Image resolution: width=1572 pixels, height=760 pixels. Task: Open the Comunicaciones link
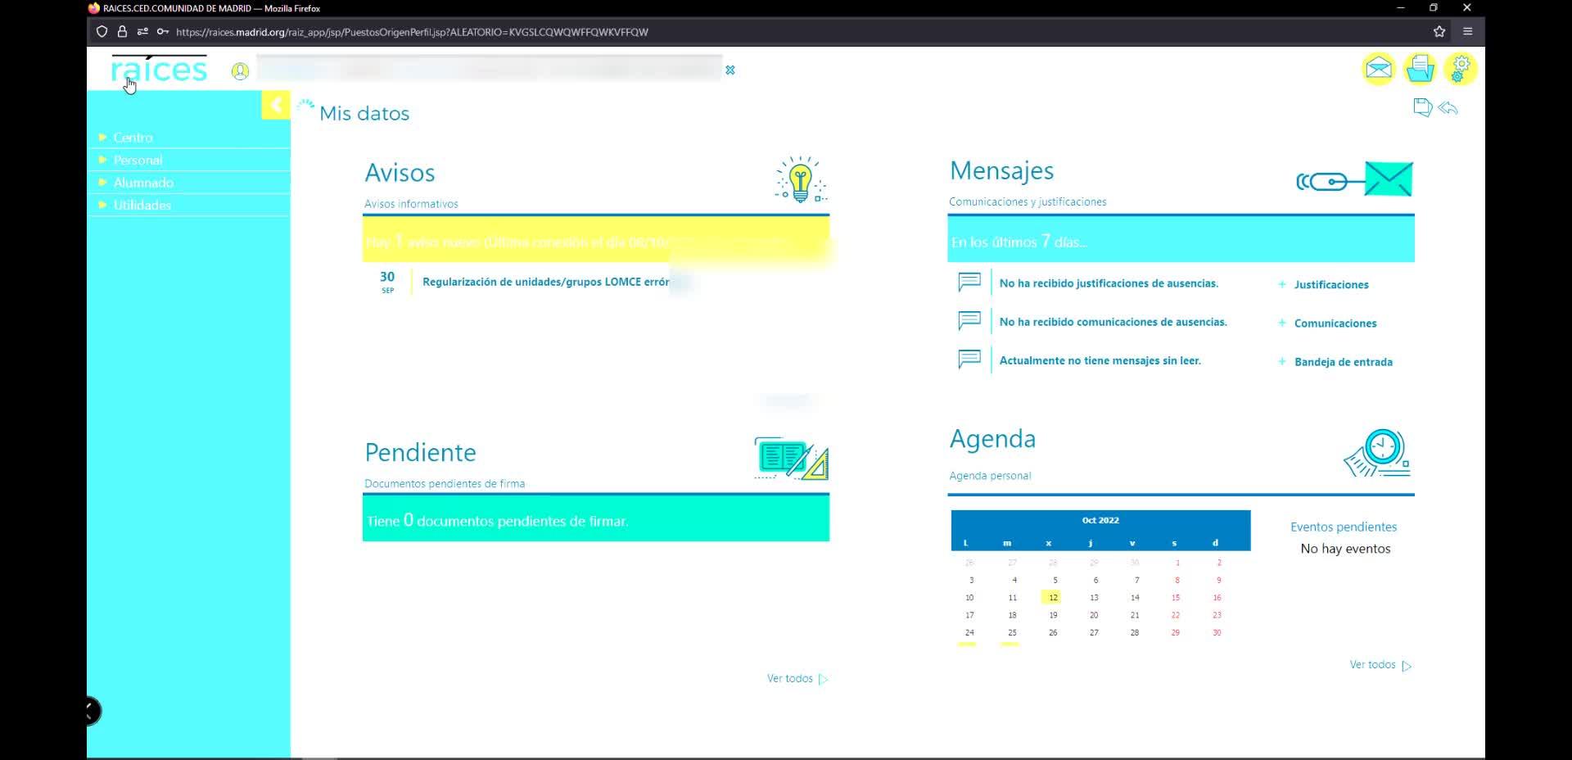coord(1335,323)
